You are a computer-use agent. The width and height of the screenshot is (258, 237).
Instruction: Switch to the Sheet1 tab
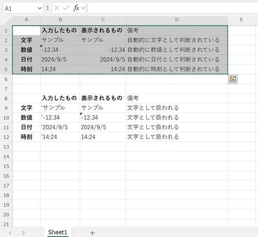[x=58, y=232]
